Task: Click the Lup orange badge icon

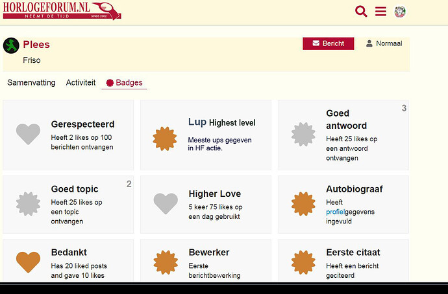Action: (165, 138)
